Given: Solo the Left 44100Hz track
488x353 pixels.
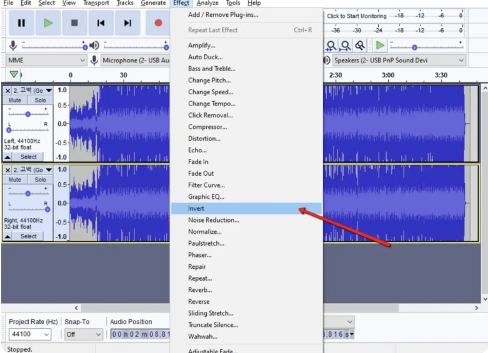Looking at the screenshot, I should pyautogui.click(x=40, y=100).
